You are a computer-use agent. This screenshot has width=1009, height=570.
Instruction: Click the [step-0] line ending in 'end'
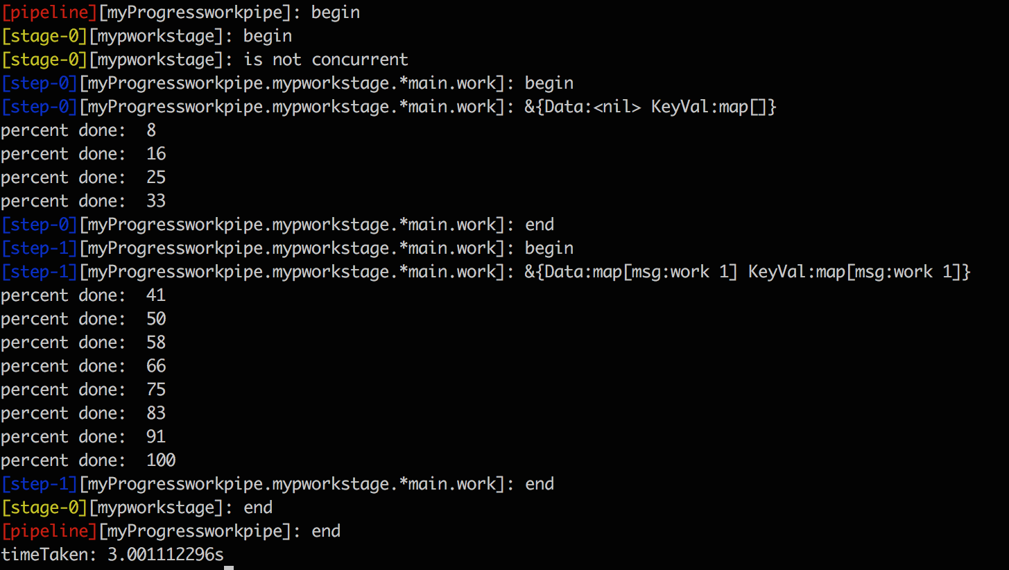click(277, 225)
